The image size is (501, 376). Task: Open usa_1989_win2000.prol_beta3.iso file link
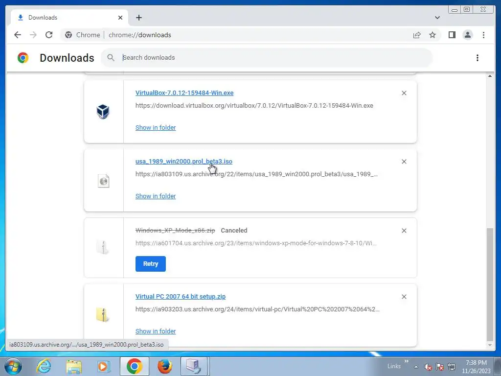coord(184,162)
